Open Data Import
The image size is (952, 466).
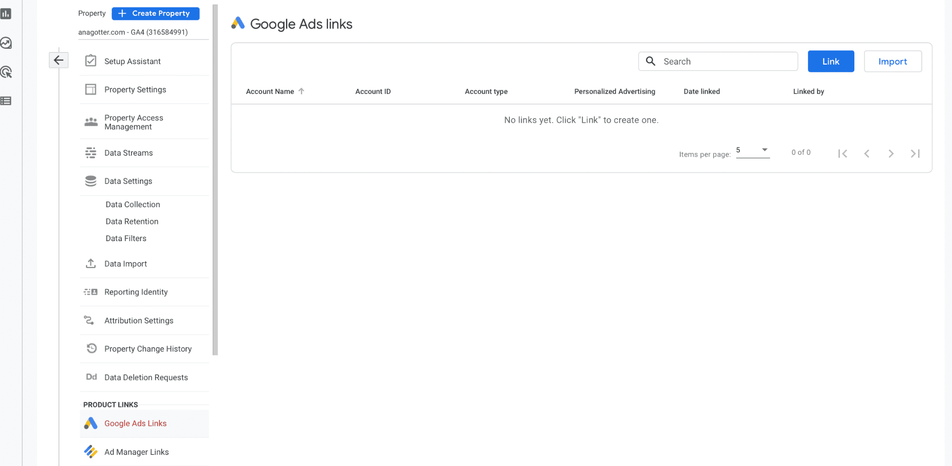[x=144, y=264]
